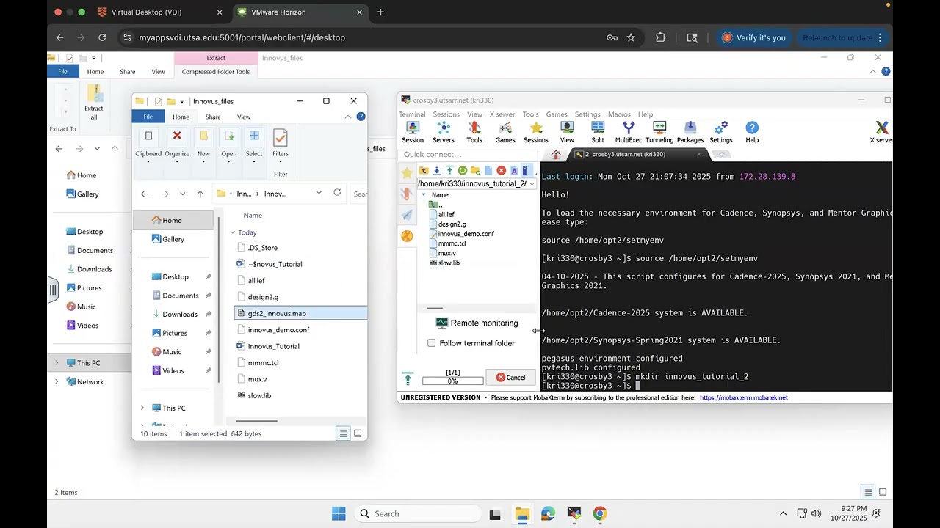Click the View monitor icon in MobaXterm toolbar
Screen dimensions: 940x528
pos(567,132)
